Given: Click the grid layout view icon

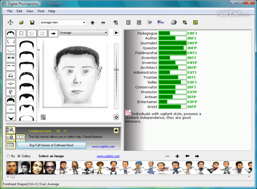Looking at the screenshot, I should 20,138.
